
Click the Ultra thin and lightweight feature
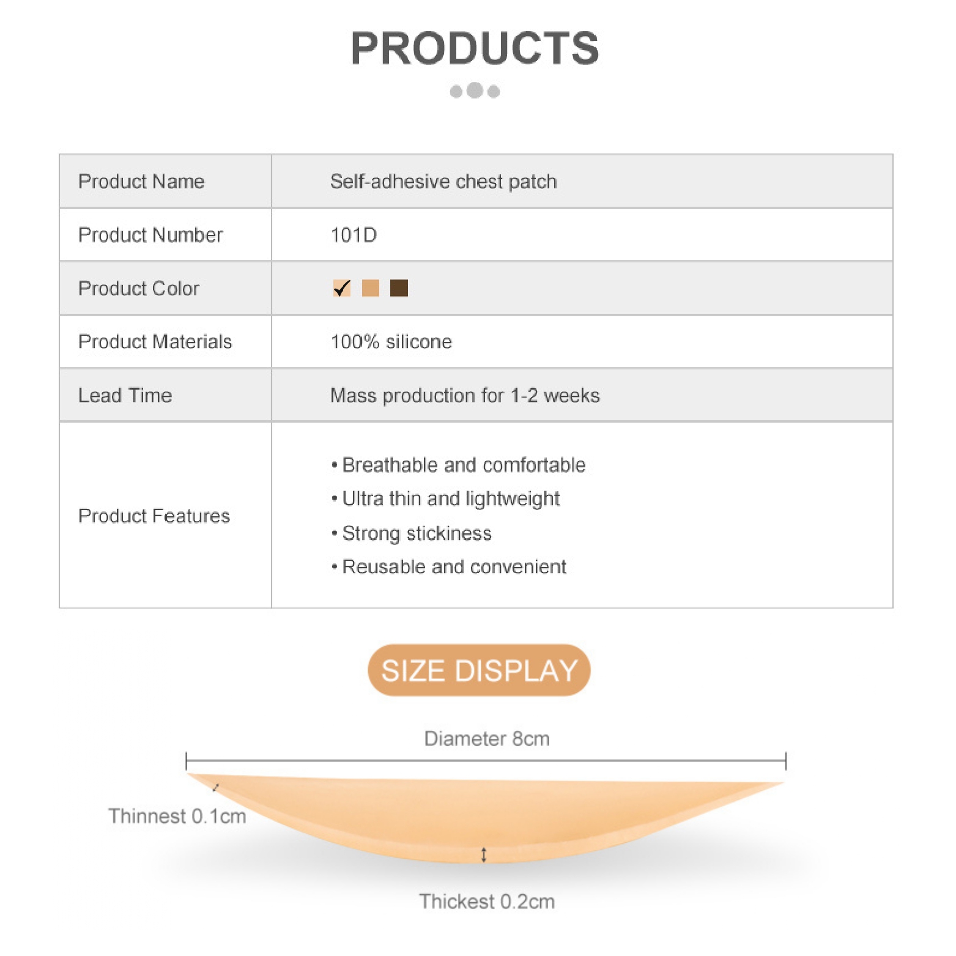450,499
